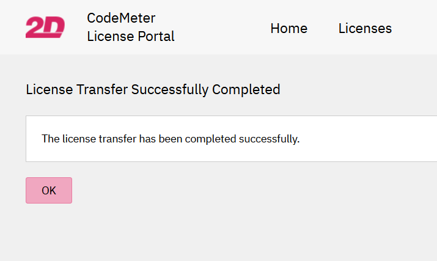Click the word 'Successfully' in the heading

point(170,90)
